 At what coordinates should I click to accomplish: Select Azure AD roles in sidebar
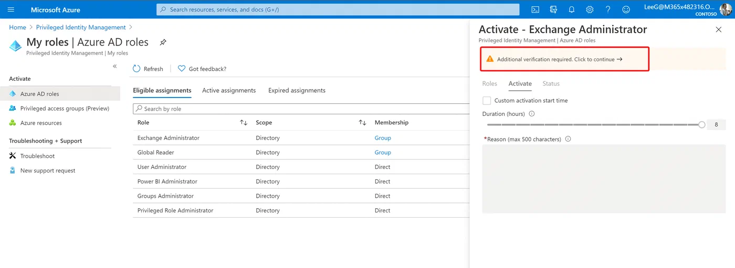(60, 94)
